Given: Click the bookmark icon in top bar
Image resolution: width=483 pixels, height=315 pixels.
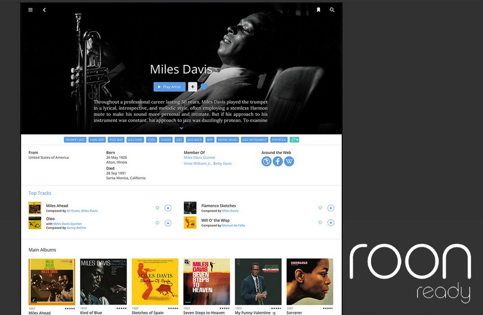Looking at the screenshot, I should click(x=318, y=10).
